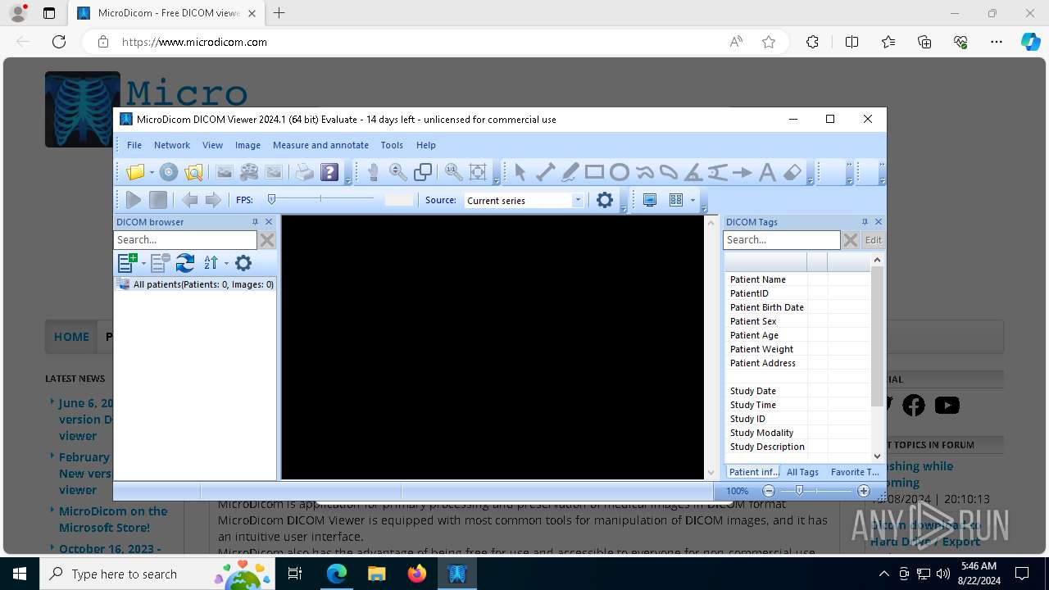Screen dimensions: 1049x590
Task: Click the MicroDicom on the Microsoft Store link
Action: tap(113, 520)
